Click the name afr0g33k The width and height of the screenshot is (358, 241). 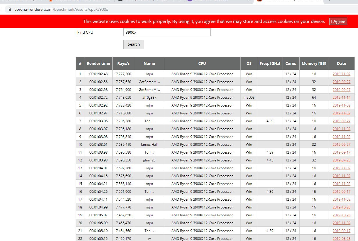(x=149, y=98)
